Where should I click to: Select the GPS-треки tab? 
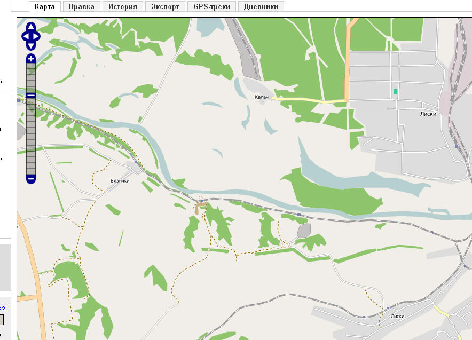coord(211,6)
